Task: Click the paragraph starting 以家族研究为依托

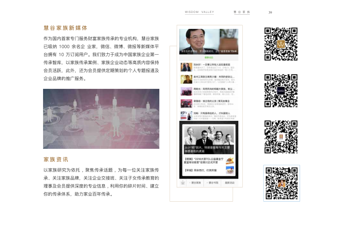Action: click(x=101, y=182)
